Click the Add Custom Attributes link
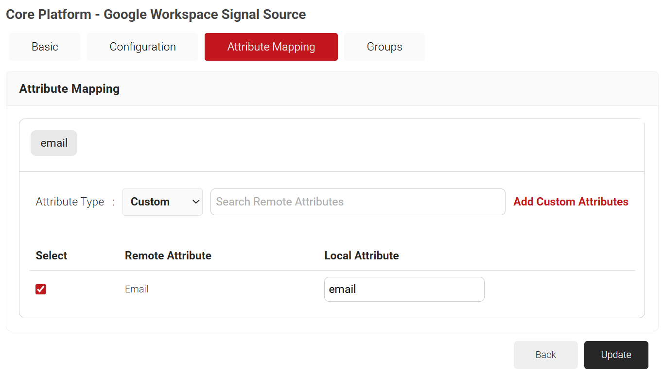Screen dimensions: 663x375 pos(571,202)
